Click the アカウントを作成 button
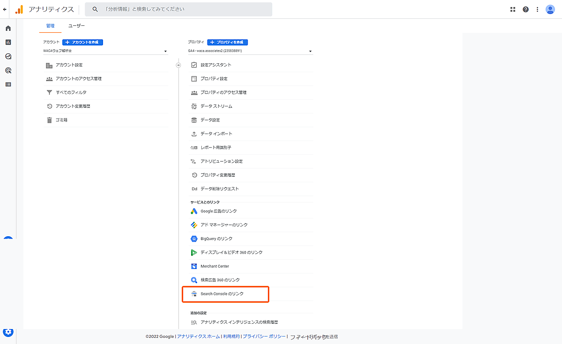The height and width of the screenshot is (344, 562). [82, 42]
